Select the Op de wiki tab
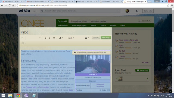 [62, 21]
